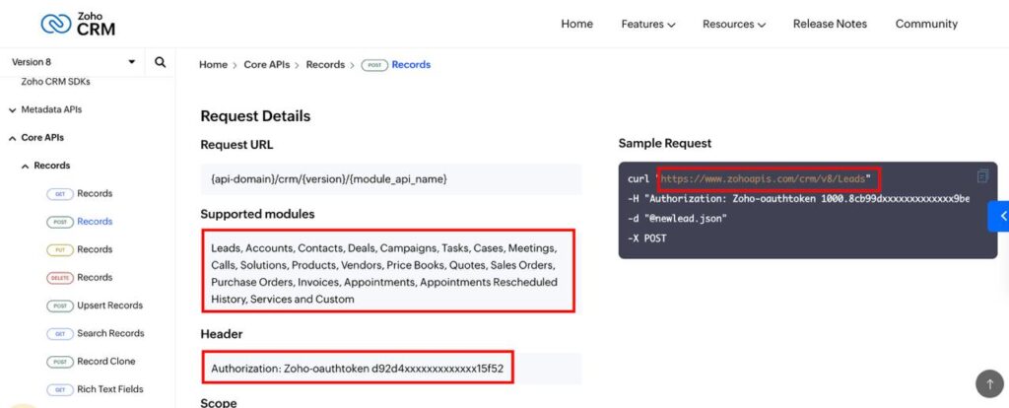This screenshot has width=1009, height=408.
Task: Click Core APIs breadcrumb link
Action: [x=266, y=65]
